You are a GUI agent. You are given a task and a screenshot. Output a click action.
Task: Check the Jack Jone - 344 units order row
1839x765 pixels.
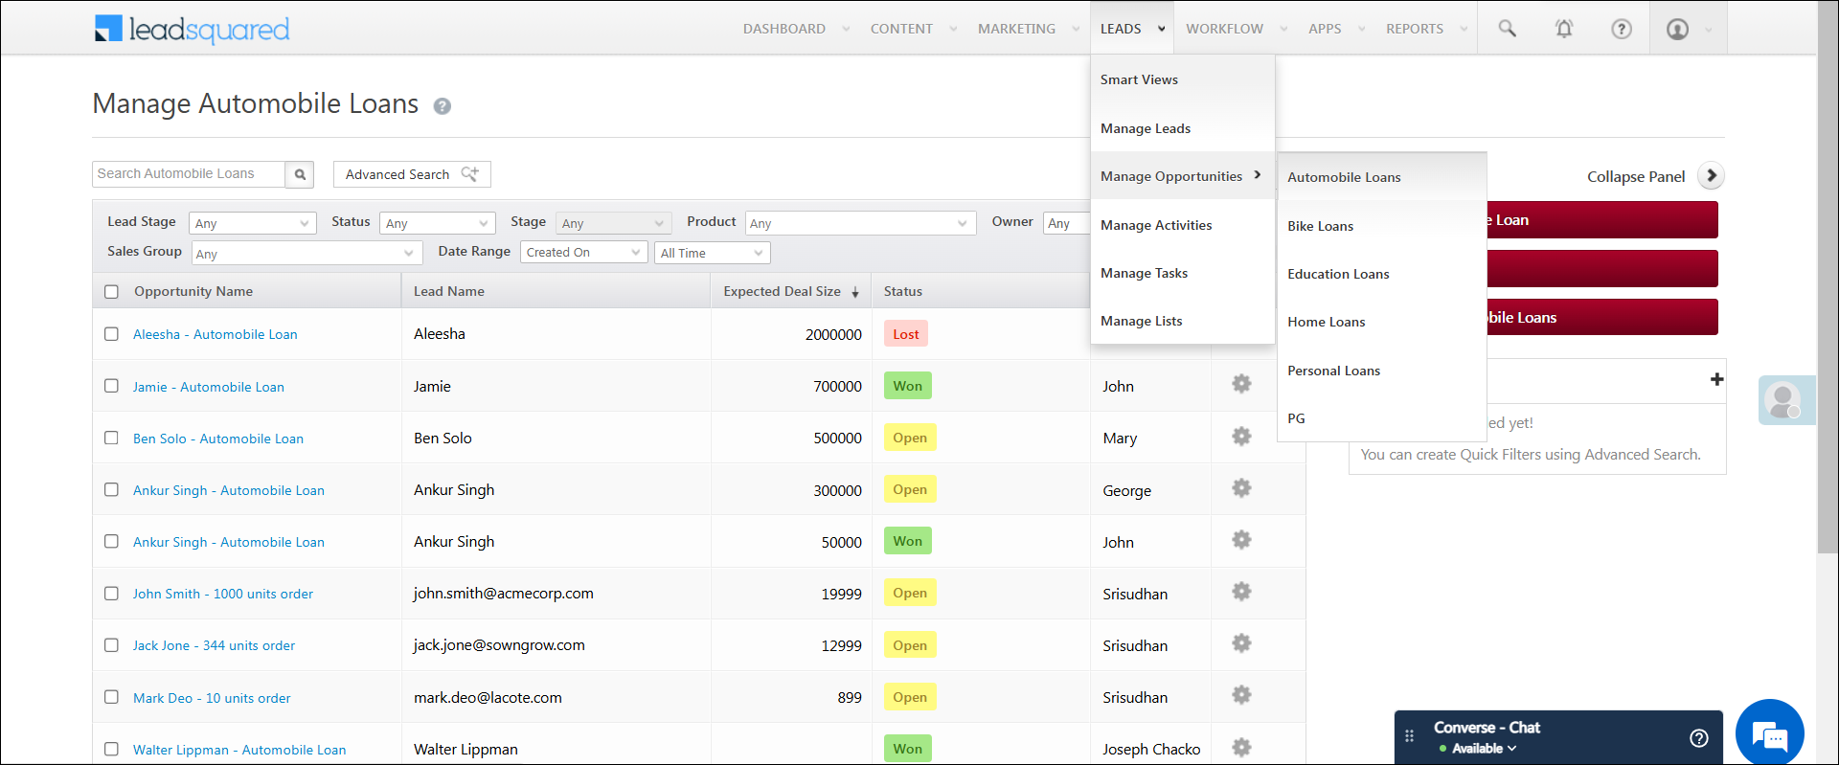(111, 645)
